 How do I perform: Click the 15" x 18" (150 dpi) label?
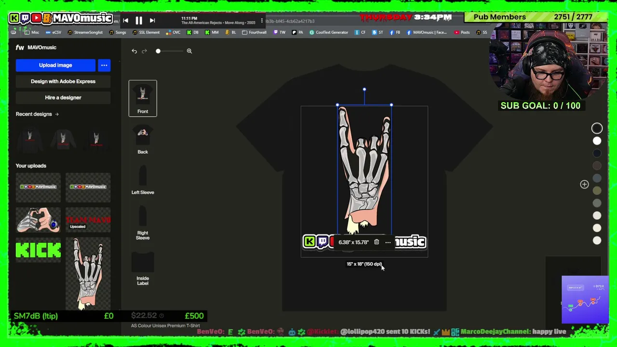point(364,264)
